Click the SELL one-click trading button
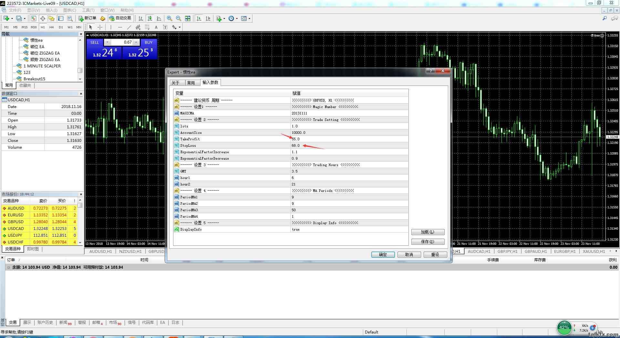Screen dimensions: 620x338 point(95,42)
